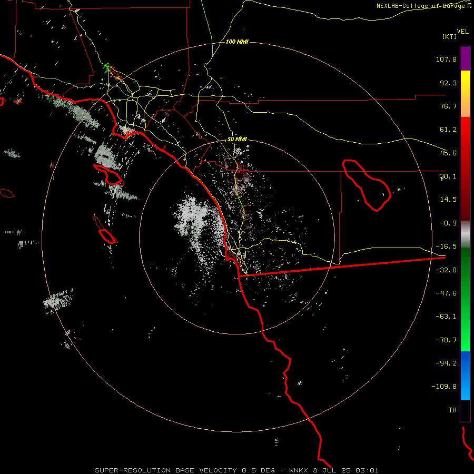Select the 107.8 value on velocity scale

pyautogui.click(x=446, y=59)
